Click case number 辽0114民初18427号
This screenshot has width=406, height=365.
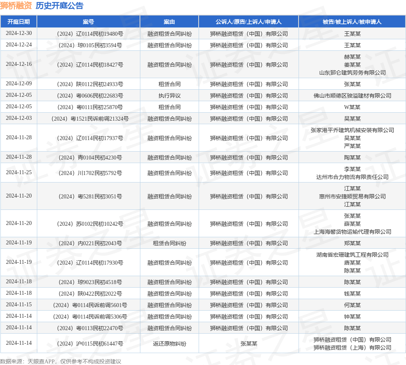point(90,65)
